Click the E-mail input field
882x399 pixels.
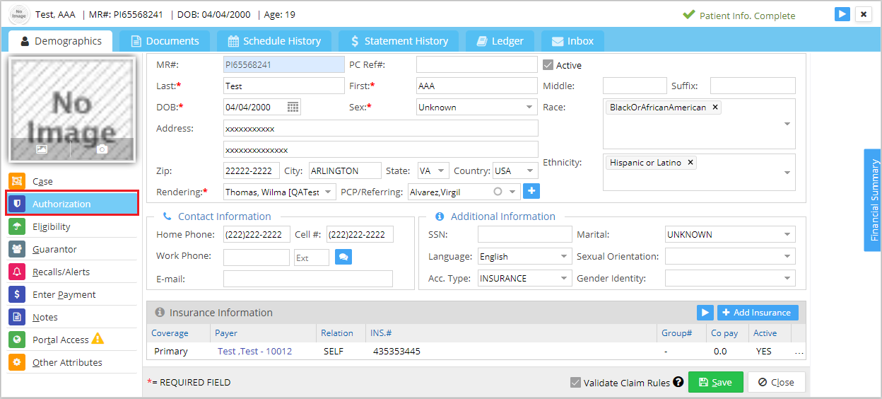click(308, 279)
